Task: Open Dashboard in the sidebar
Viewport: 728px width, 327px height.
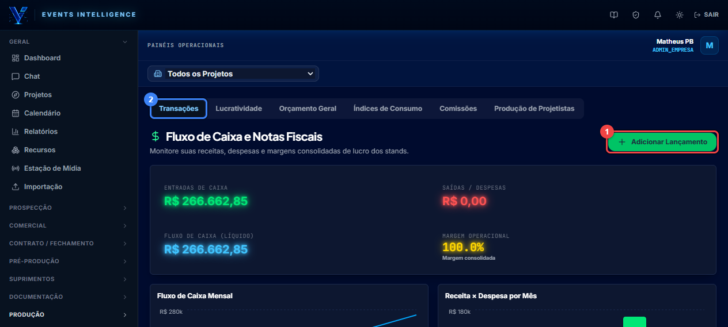Action: [x=69, y=58]
